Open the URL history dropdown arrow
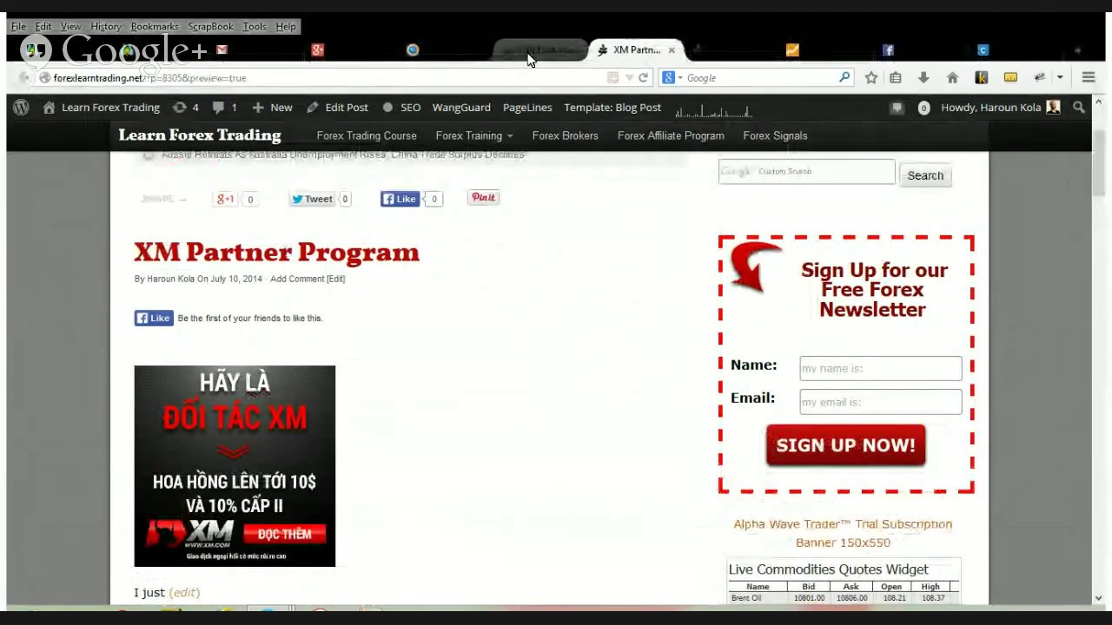This screenshot has height=625, width=1112. tap(629, 78)
